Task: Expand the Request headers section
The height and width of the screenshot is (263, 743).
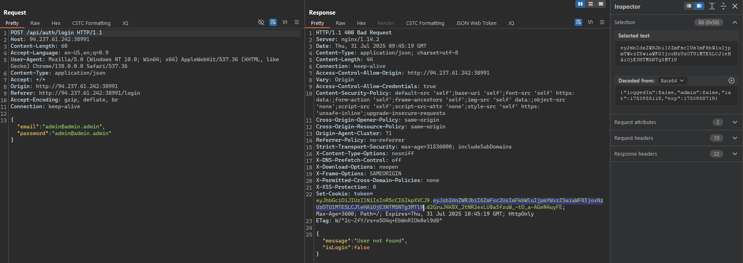Action: (x=735, y=138)
